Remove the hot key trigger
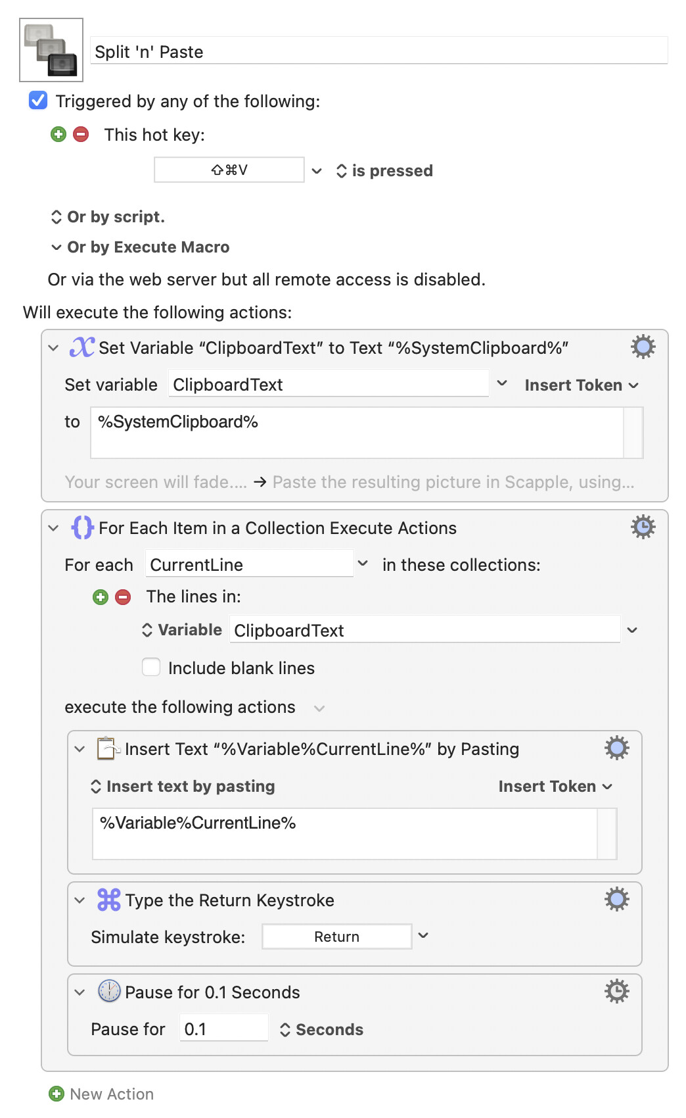This screenshot has width=686, height=1118. tap(81, 135)
